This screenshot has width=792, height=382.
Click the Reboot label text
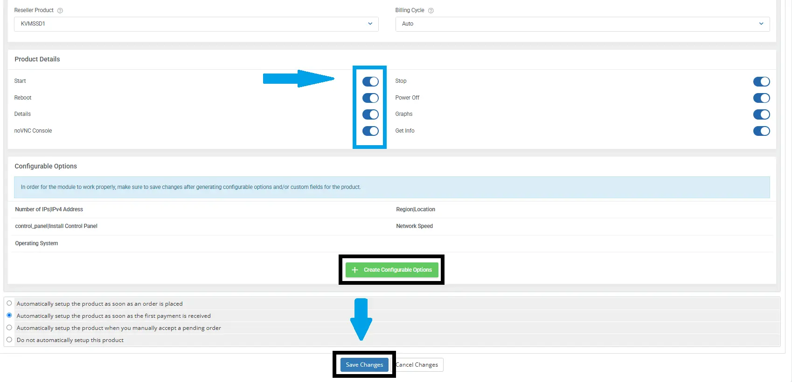click(x=23, y=98)
